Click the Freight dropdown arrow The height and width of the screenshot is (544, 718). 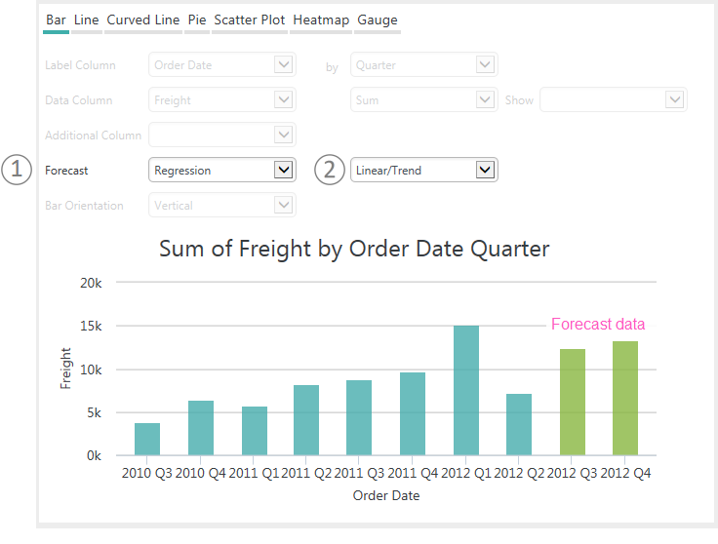[284, 99]
